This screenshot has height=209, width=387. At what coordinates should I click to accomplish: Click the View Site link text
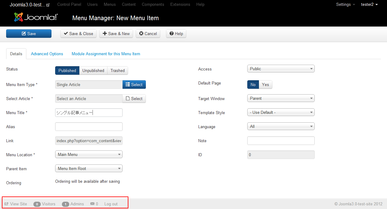click(x=18, y=204)
